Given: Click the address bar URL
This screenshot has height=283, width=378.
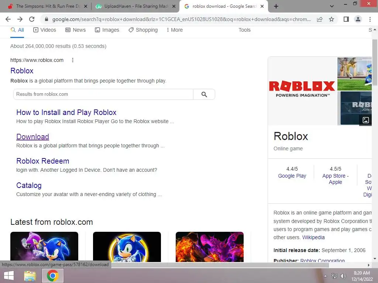Looking at the screenshot, I should pos(181,19).
